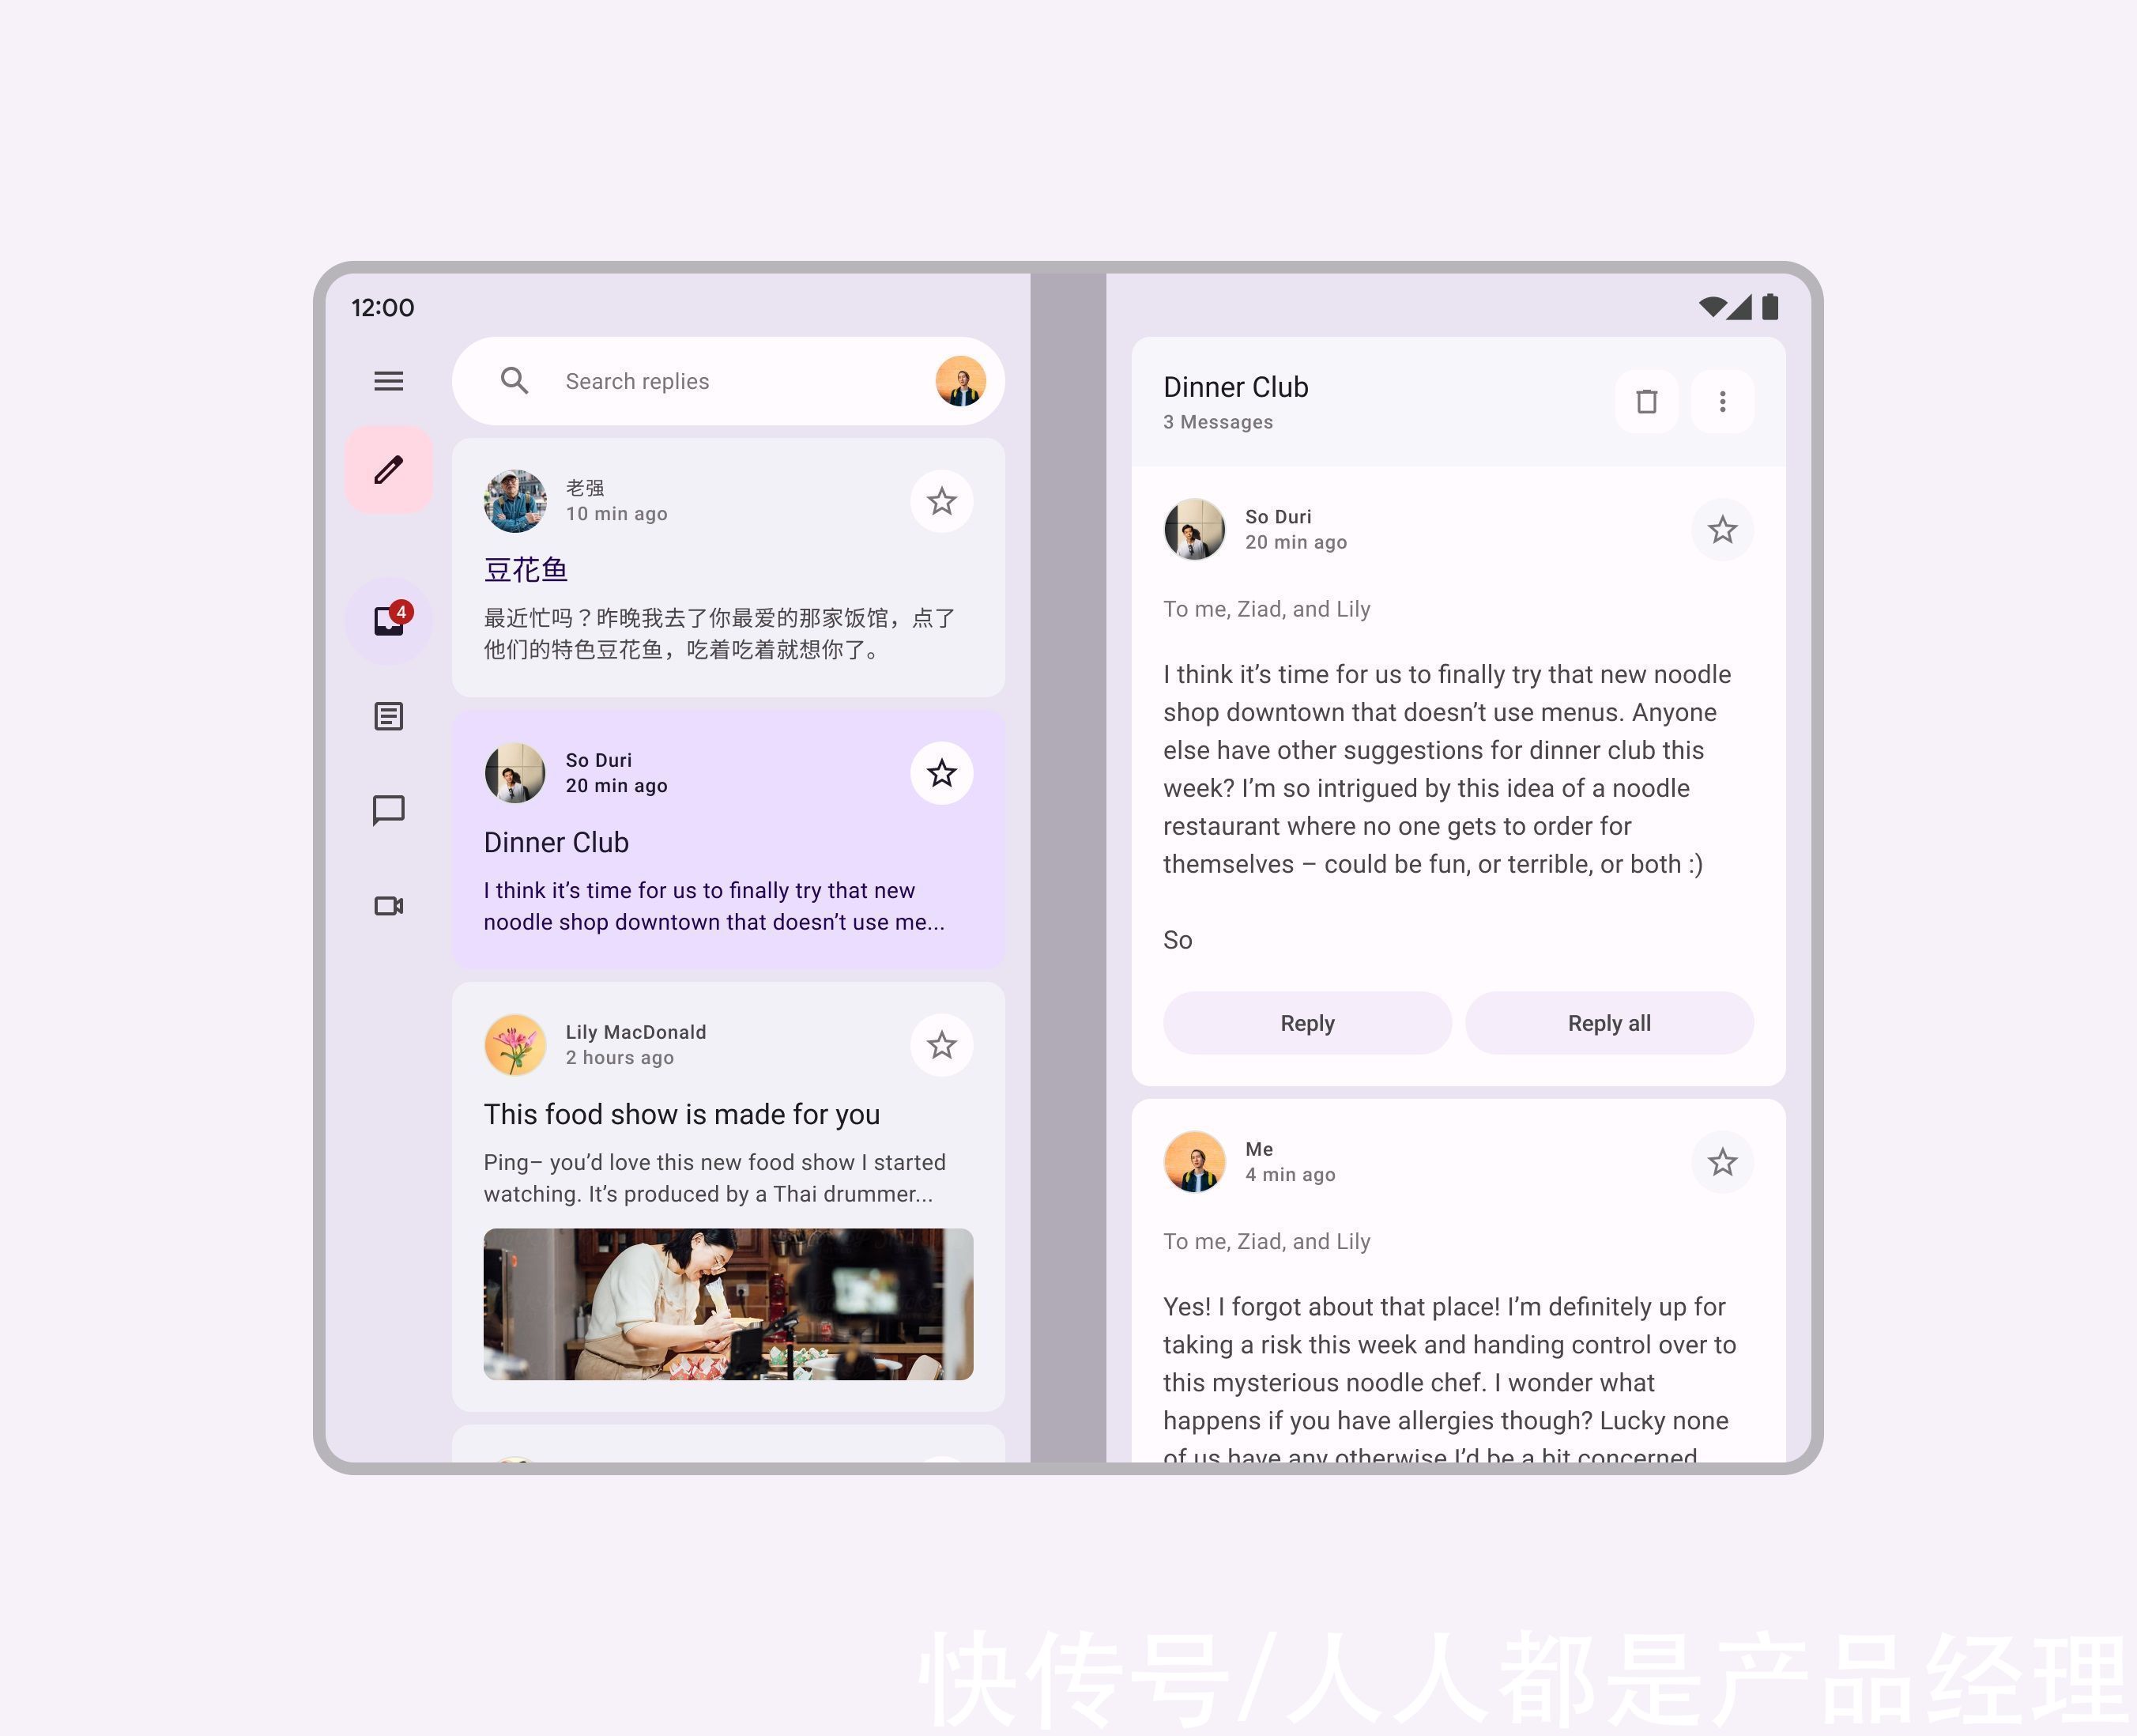2137x1736 pixels.
Task: Select the notes/document icon in sidebar
Action: [x=388, y=715]
